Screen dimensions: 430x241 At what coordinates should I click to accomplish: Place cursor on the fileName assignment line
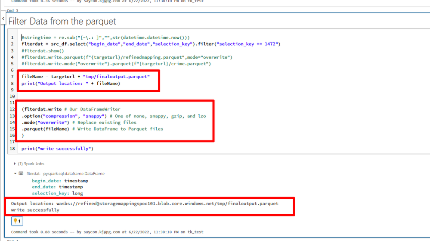[x=85, y=76]
